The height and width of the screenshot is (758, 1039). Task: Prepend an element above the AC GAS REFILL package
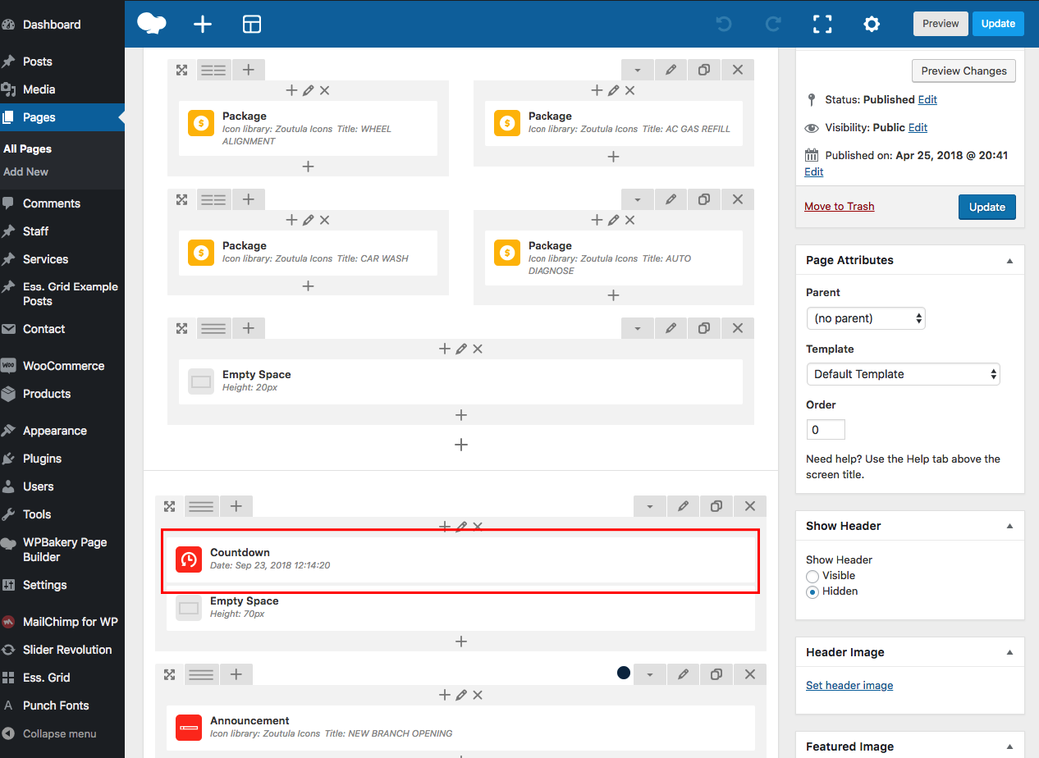597,91
